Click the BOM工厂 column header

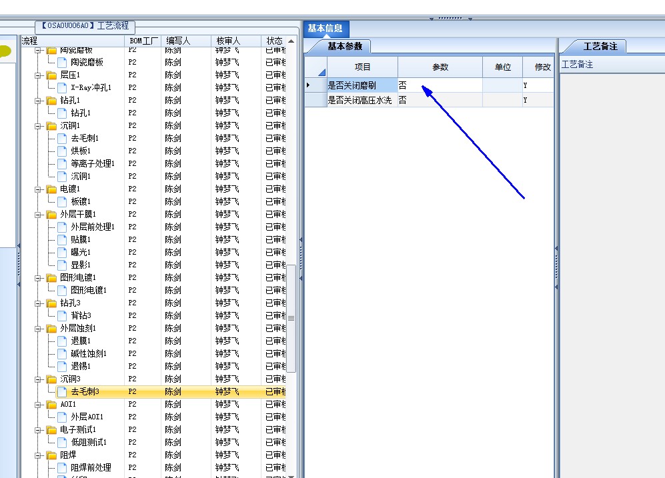[143, 41]
